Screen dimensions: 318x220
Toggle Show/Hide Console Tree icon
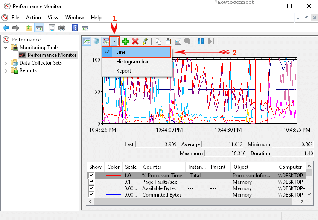click(39, 28)
